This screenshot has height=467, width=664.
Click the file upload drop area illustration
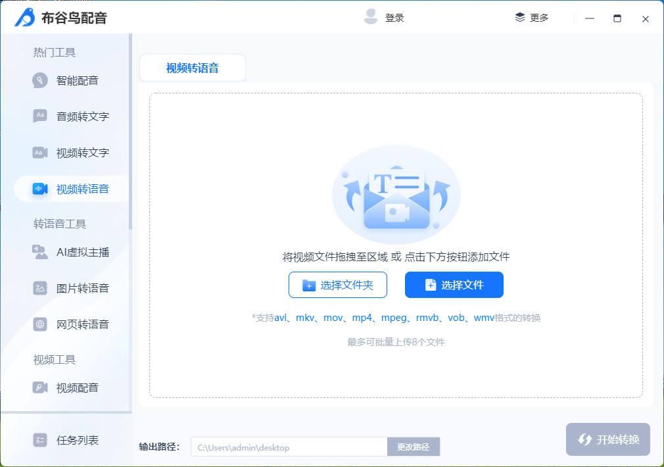(396, 193)
